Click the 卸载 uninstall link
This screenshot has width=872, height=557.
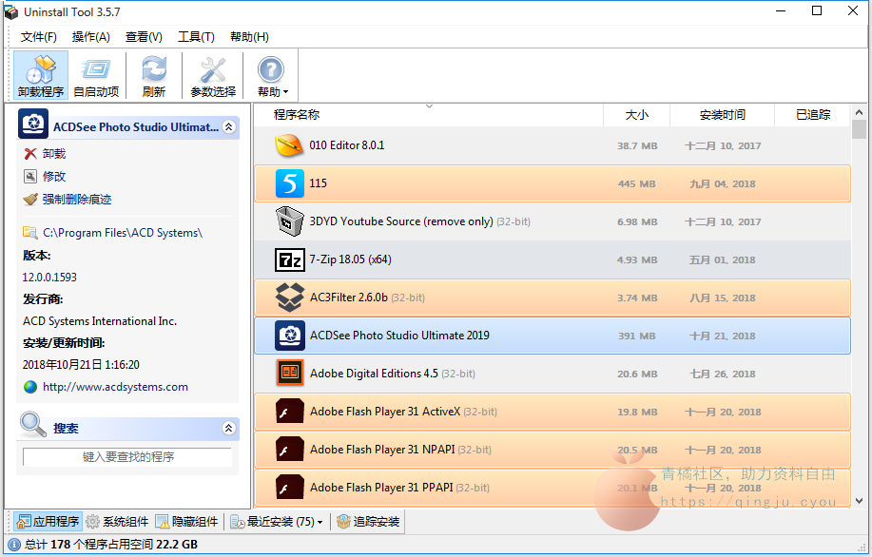(54, 153)
